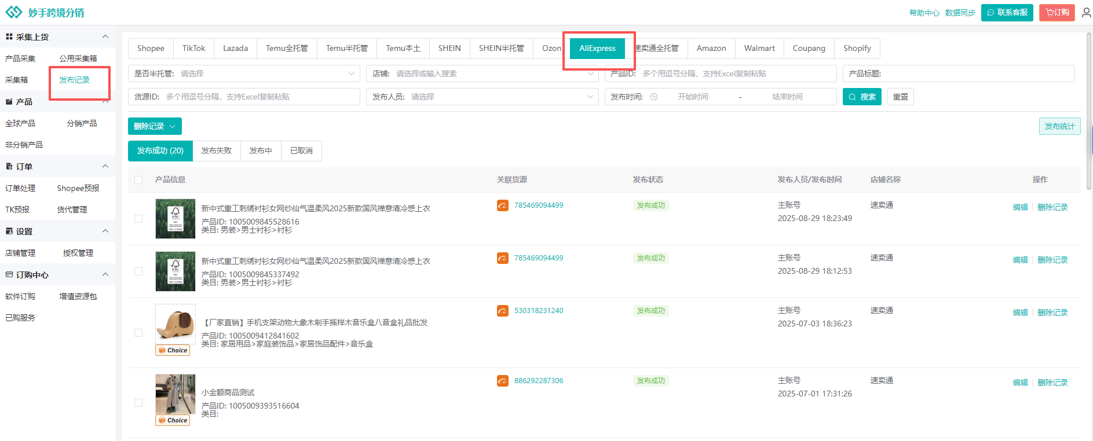Click the 订购中心 card icon in sidebar
This screenshot has width=1093, height=441.
click(x=9, y=275)
